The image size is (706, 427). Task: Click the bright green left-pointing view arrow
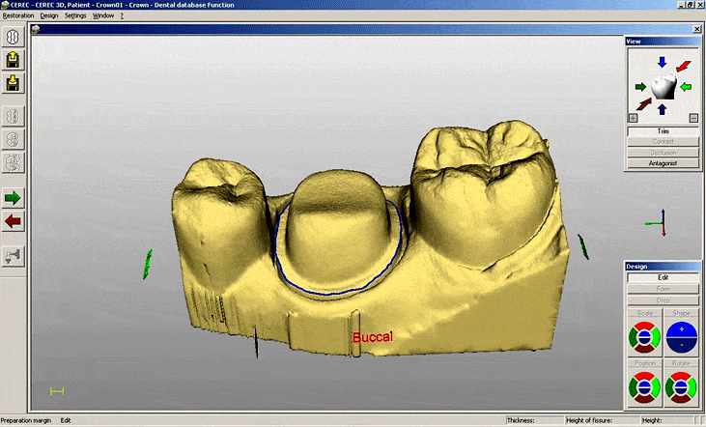(x=686, y=87)
